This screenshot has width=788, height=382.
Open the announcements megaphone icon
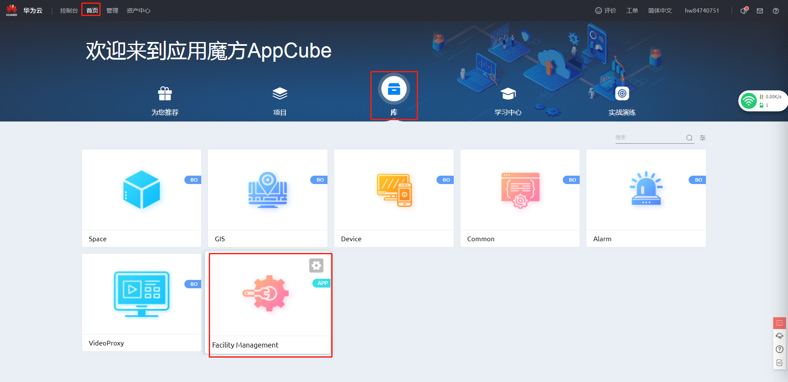pos(744,11)
